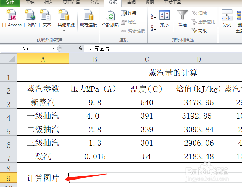Select the 凝汽 cell

coord(43,156)
